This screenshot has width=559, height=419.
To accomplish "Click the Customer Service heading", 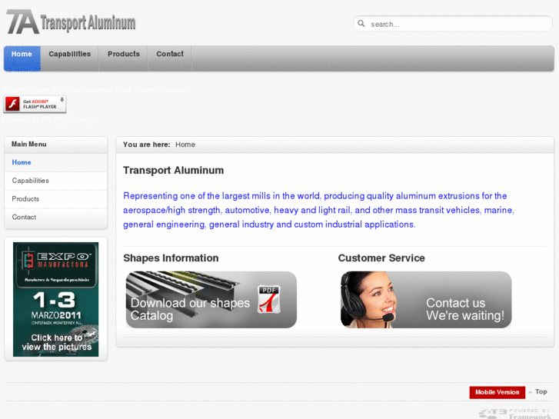I will [381, 258].
